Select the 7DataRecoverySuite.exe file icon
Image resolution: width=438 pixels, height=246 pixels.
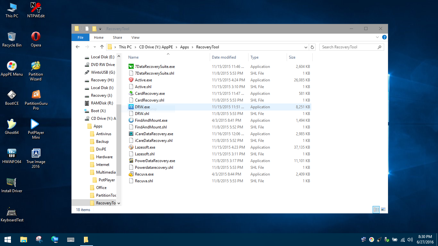coord(131,67)
